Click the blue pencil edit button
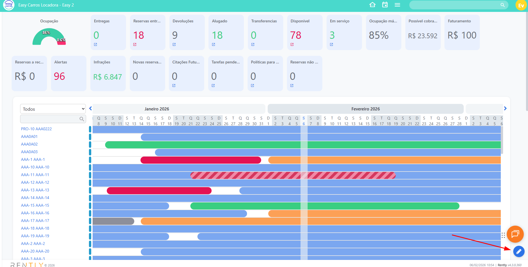 coord(519,251)
